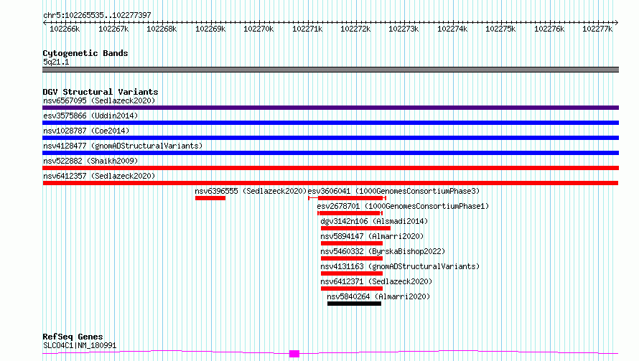Screen dimensions: 639x361
Task: Click the nsv4131163 (gnomADStructuralVariants) label
Action: pyautogui.click(x=400, y=266)
